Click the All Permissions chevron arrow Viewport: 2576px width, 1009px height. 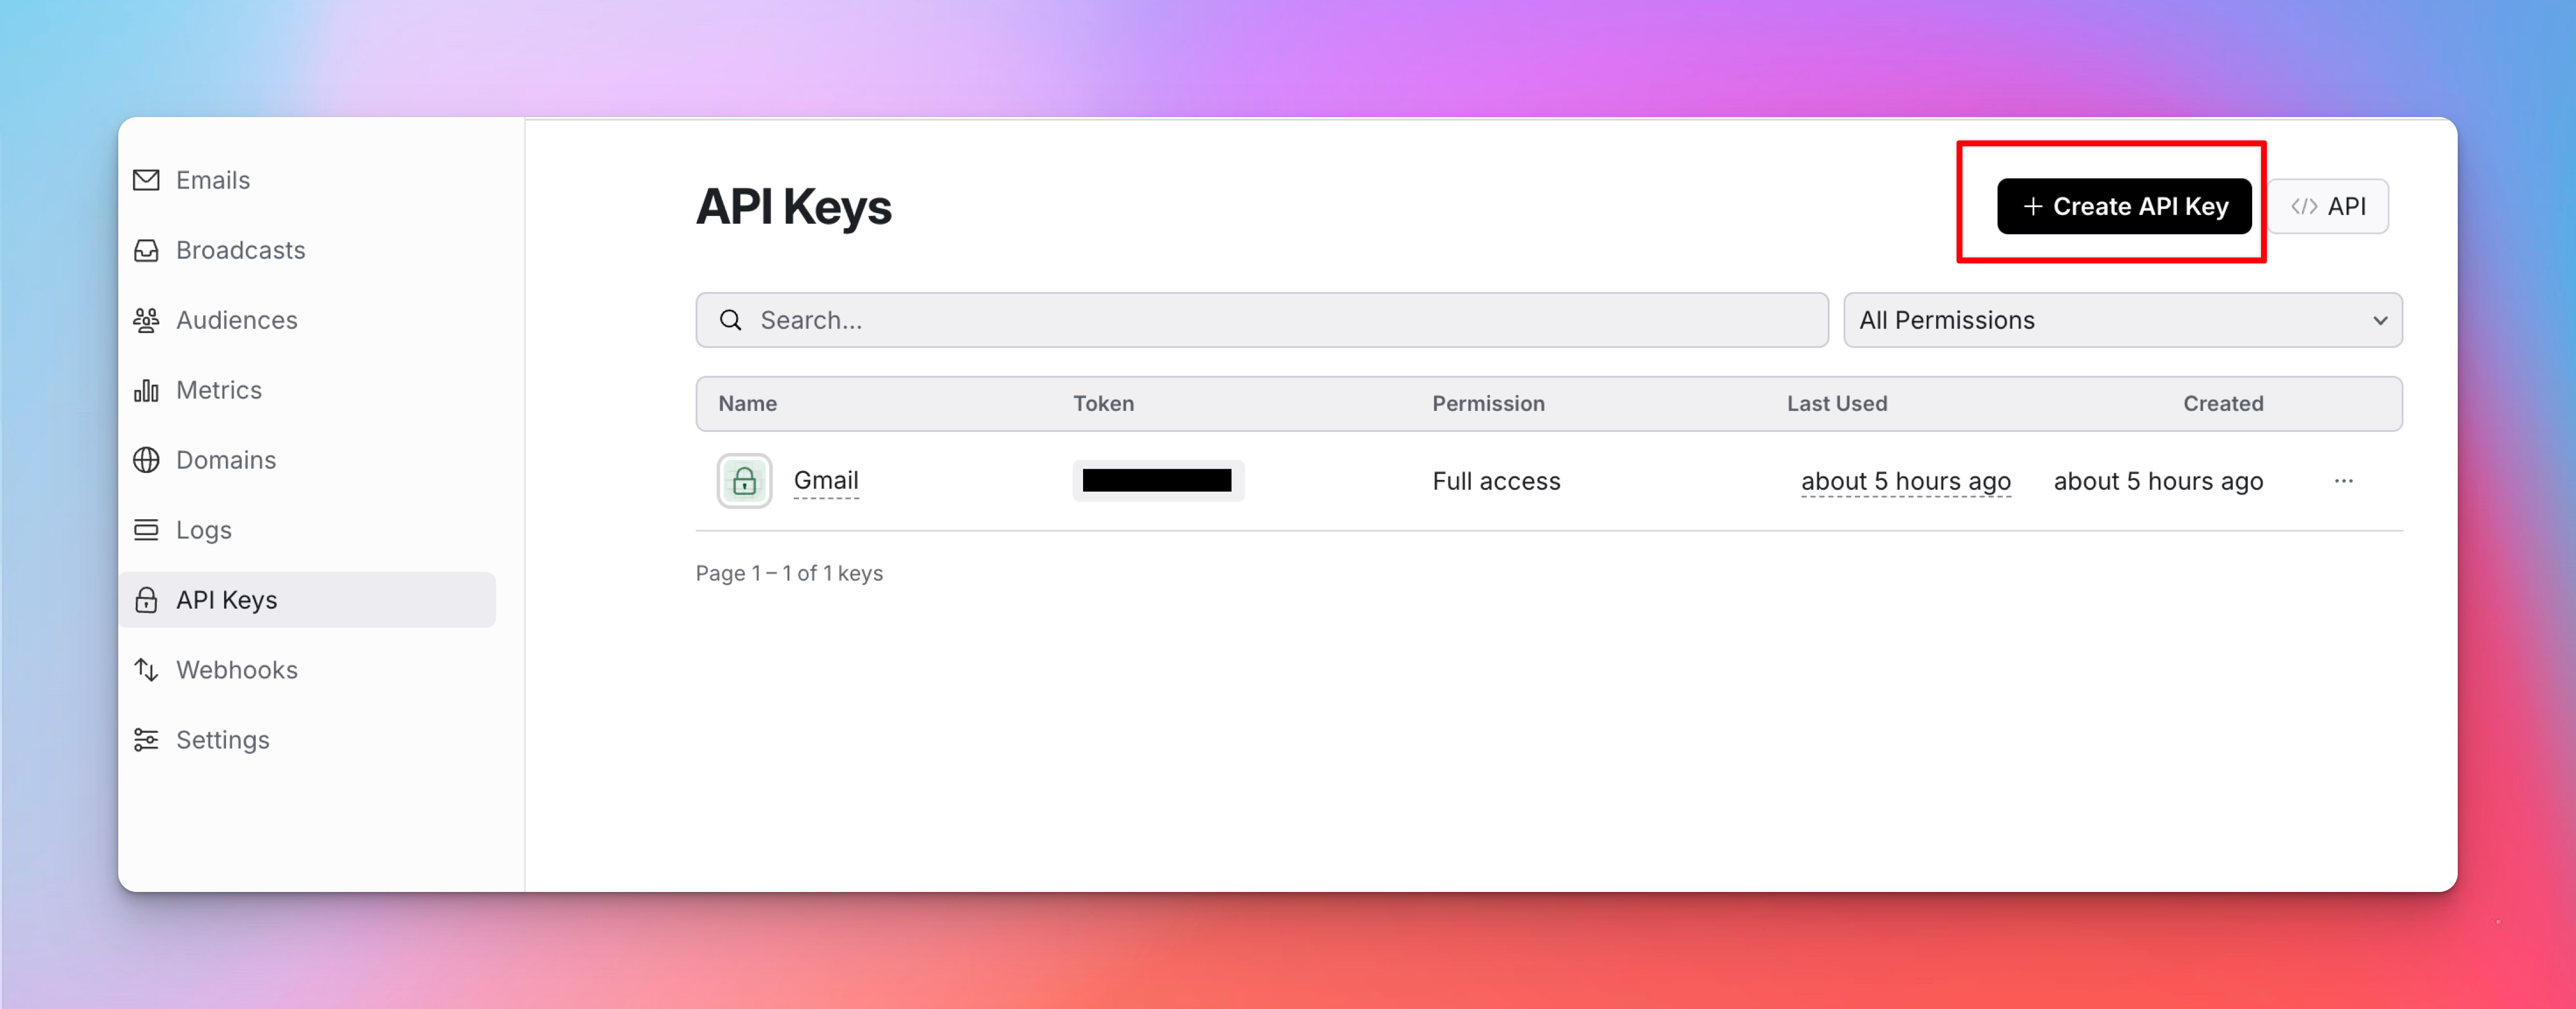[2380, 321]
